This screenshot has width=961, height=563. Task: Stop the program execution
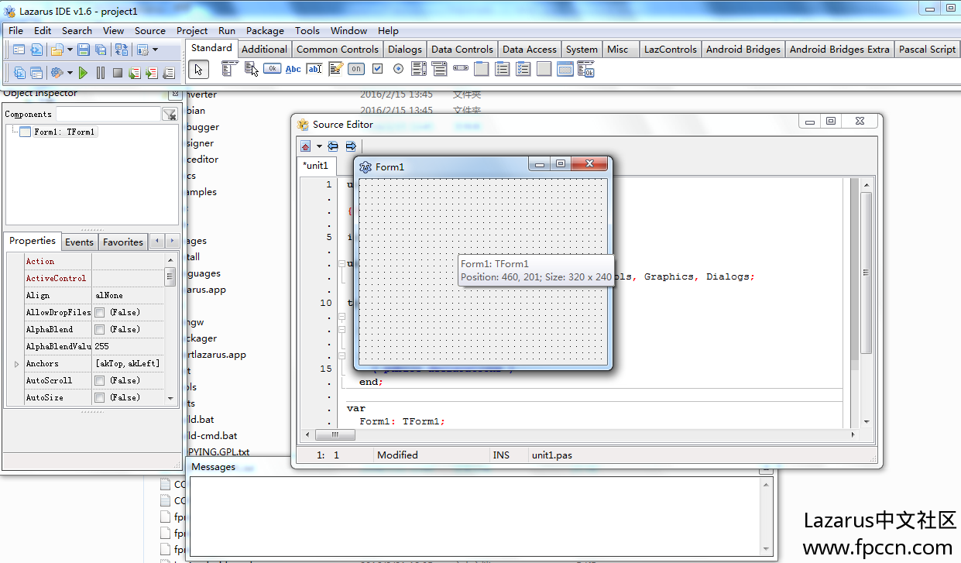pyautogui.click(x=118, y=73)
